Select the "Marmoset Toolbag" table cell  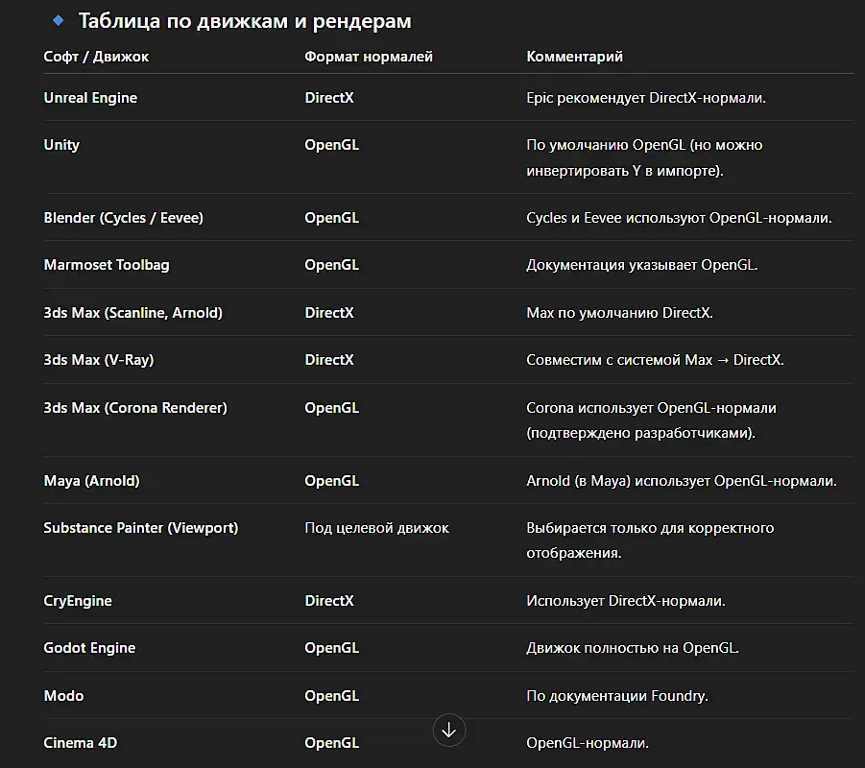(107, 265)
